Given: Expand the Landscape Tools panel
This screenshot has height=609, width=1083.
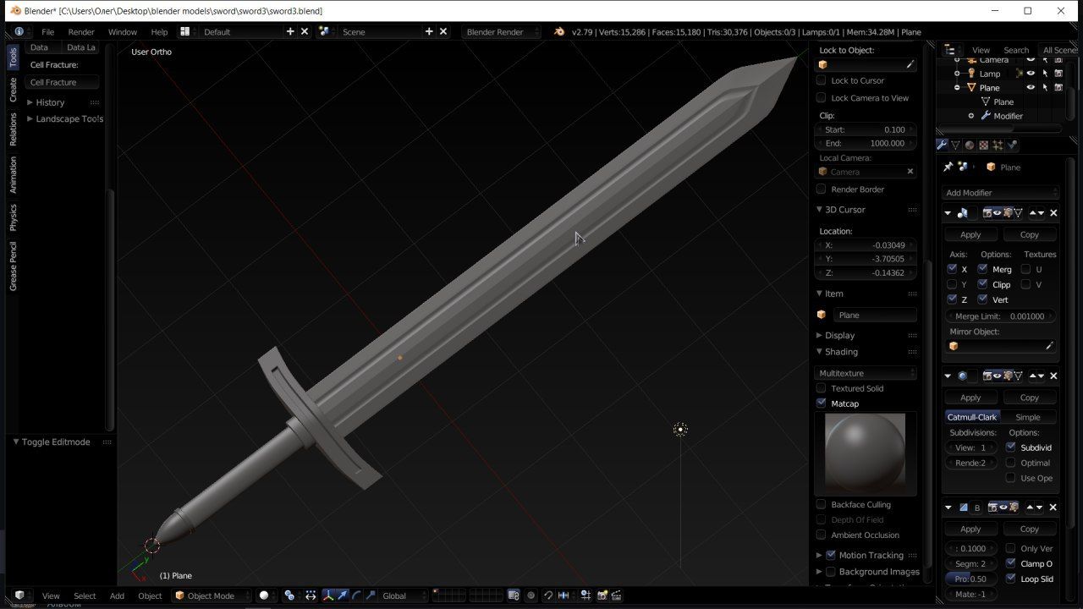Looking at the screenshot, I should click(64, 118).
